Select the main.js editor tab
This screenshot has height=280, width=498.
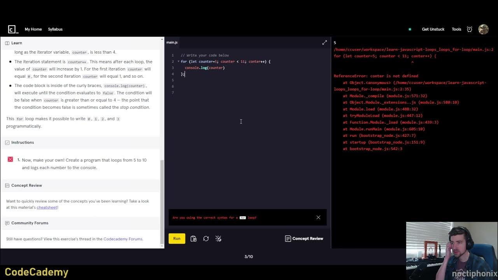(x=172, y=42)
